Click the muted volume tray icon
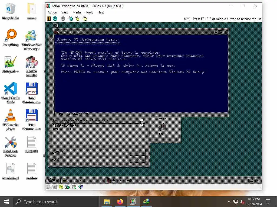This screenshot has height=207, width=277. point(242,202)
